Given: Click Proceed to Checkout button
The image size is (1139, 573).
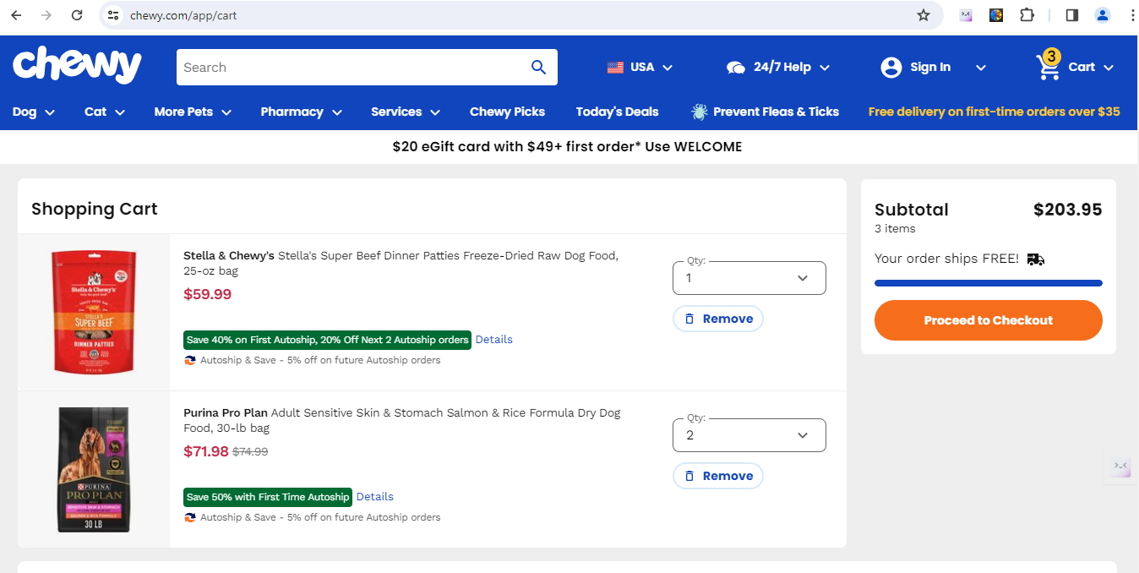Looking at the screenshot, I should click(x=989, y=320).
